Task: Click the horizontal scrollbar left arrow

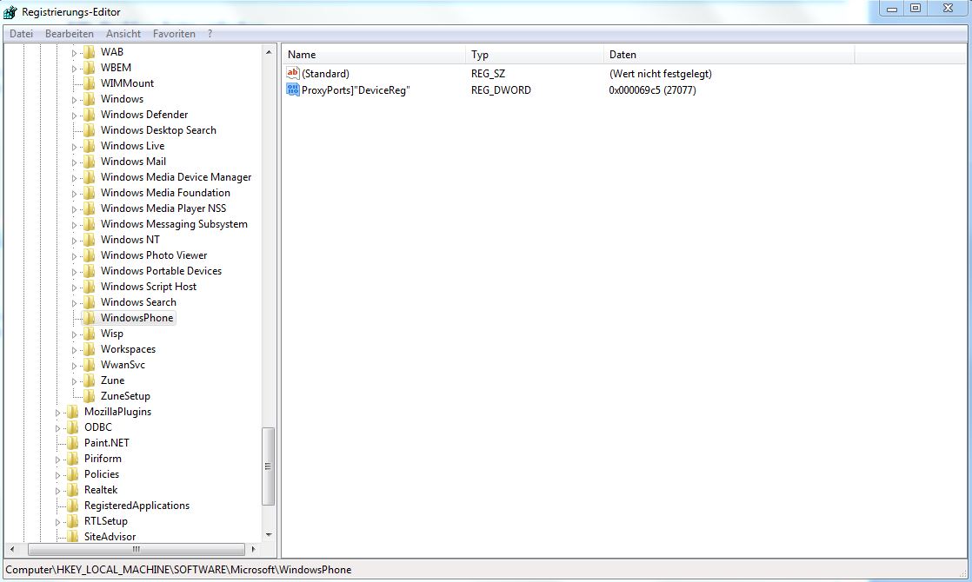Action: pyautogui.click(x=12, y=549)
